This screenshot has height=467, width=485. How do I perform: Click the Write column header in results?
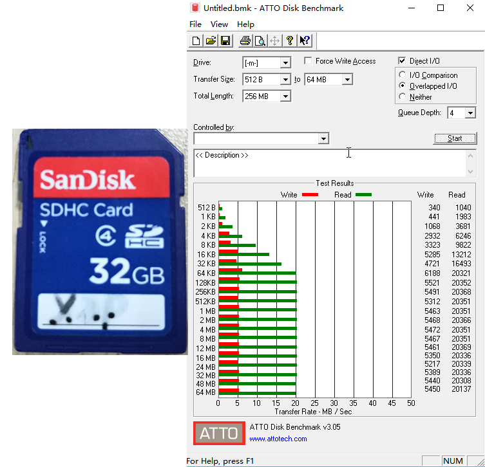coord(425,195)
